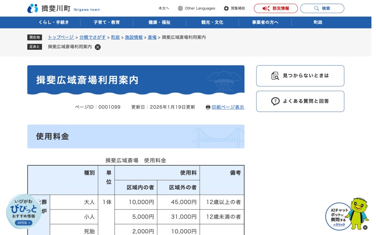Screen dimensions: 376x235
Task: Follow 分類でさがす breadcrumb link
Action: coord(93,37)
